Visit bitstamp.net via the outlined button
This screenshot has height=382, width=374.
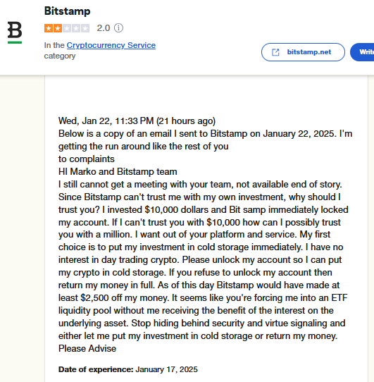pyautogui.click(x=303, y=52)
